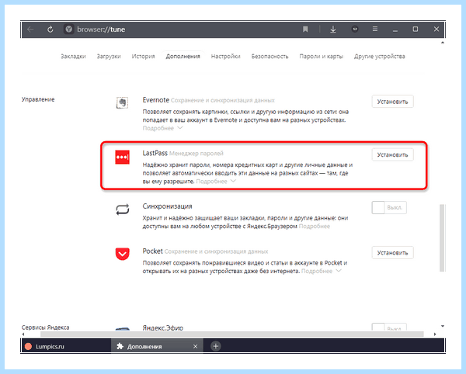
Task: Open a new tab with plus button
Action: 215,346
